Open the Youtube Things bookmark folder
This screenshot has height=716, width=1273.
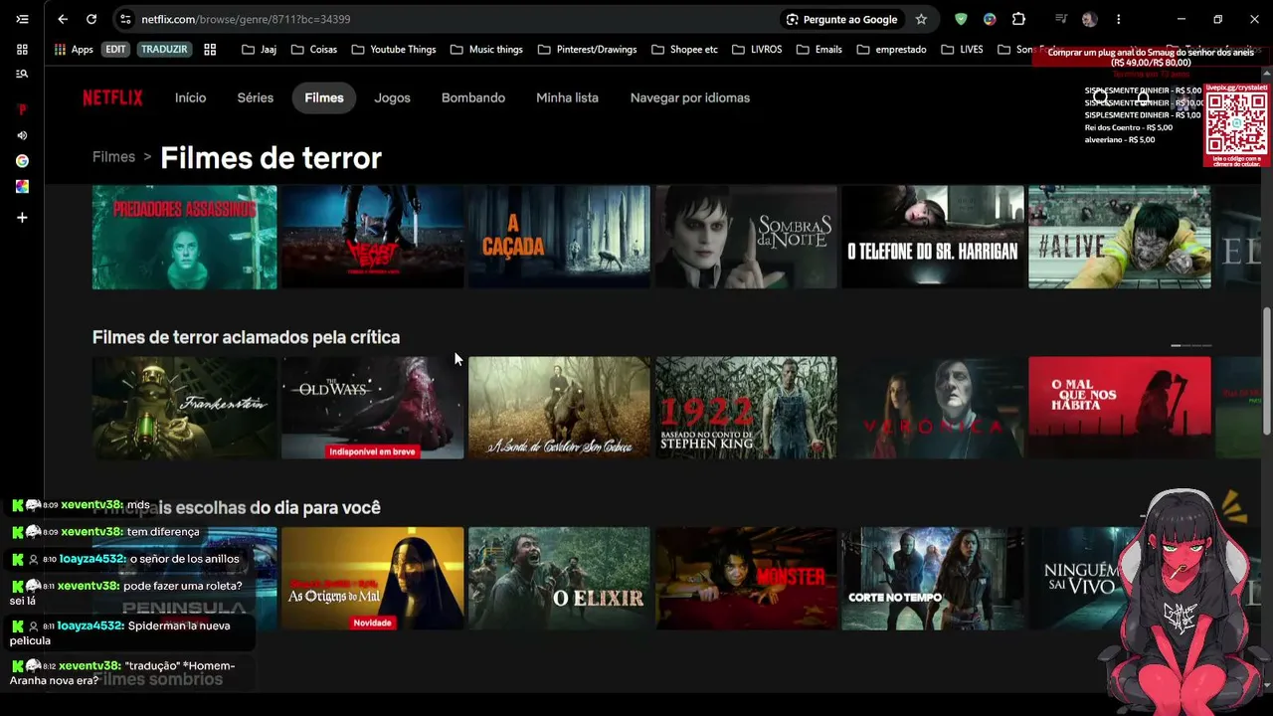point(394,50)
